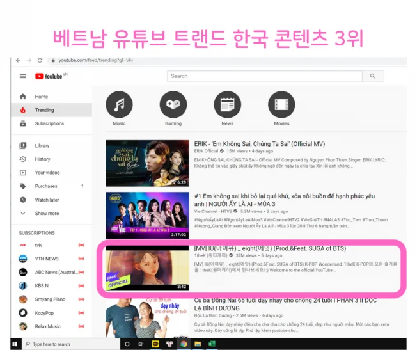Click the KozyPop subscription name
This screenshot has height=350, width=417.
pyautogui.click(x=44, y=313)
